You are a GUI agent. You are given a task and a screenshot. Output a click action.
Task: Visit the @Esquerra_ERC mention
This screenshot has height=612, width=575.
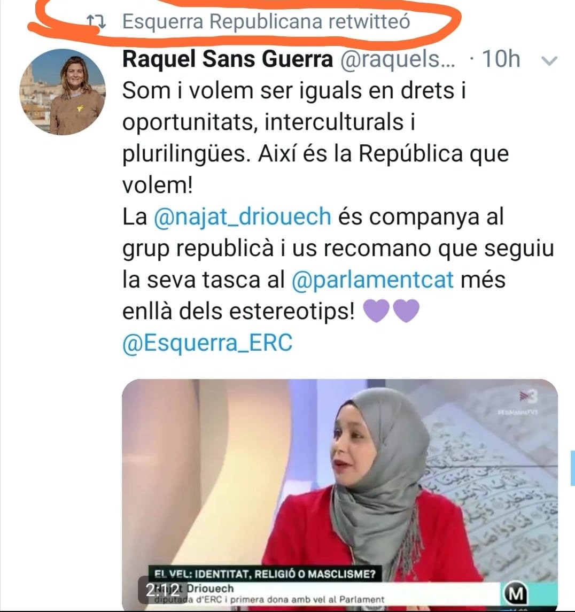207,344
